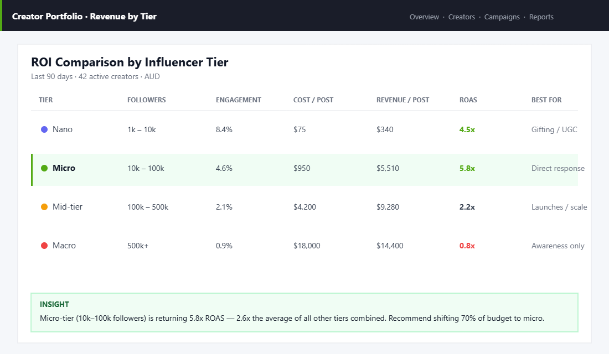Image resolution: width=609 pixels, height=354 pixels.
Task: Sort the table by the ROAS column
Action: click(468, 100)
